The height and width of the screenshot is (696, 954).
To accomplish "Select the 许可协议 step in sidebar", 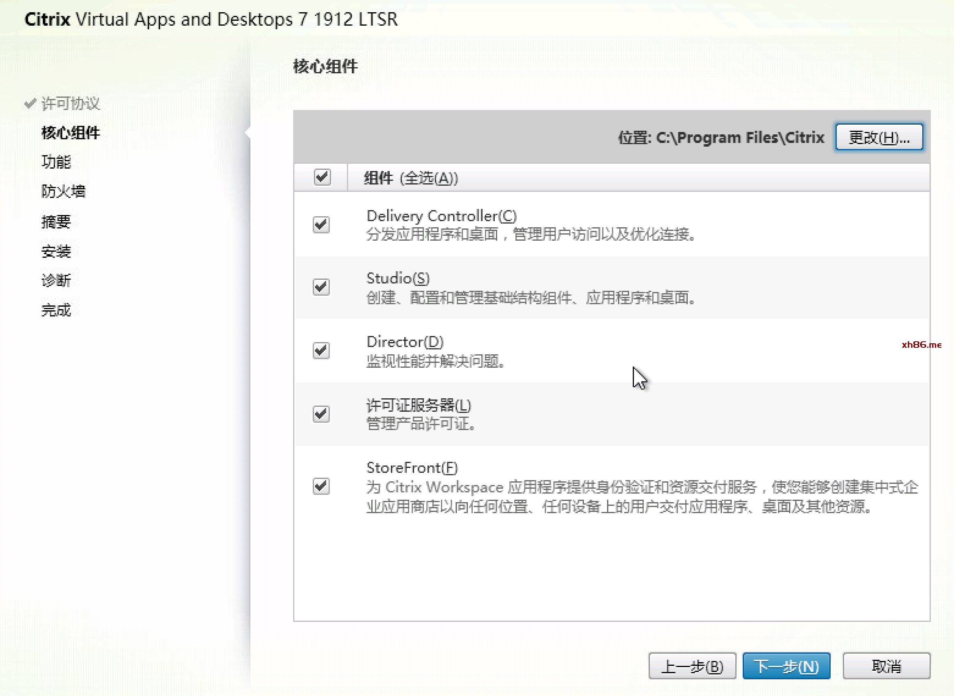I will [70, 103].
